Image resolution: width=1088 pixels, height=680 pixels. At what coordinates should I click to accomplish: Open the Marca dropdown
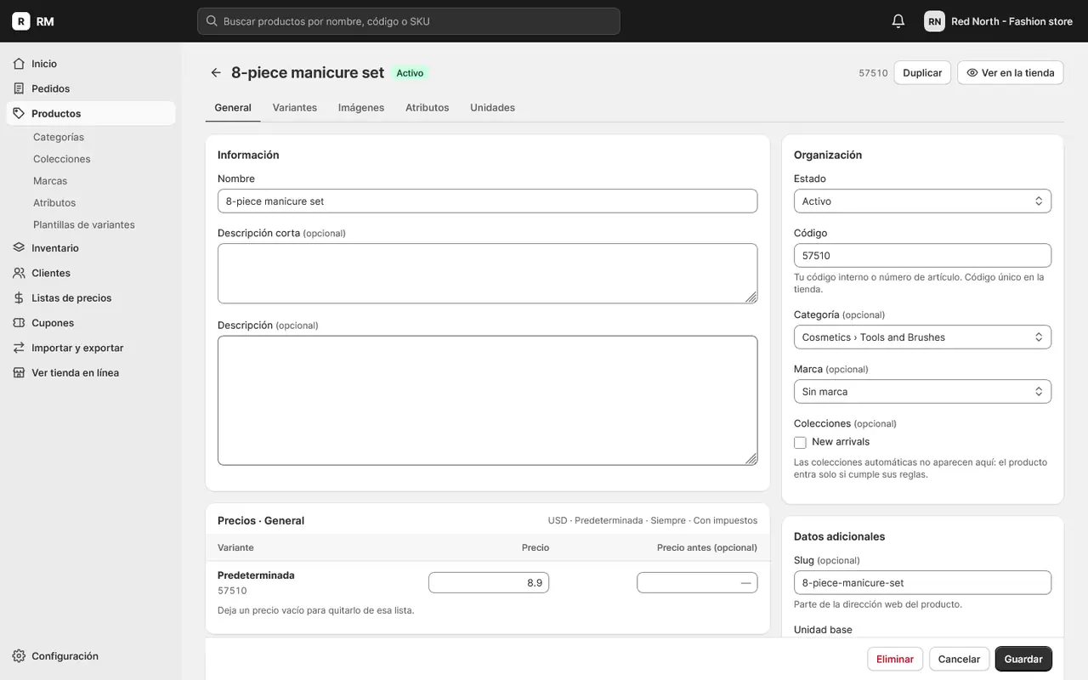pyautogui.click(x=922, y=392)
